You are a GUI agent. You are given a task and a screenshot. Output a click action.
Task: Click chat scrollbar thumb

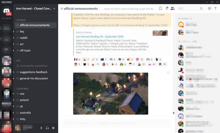click(174, 113)
